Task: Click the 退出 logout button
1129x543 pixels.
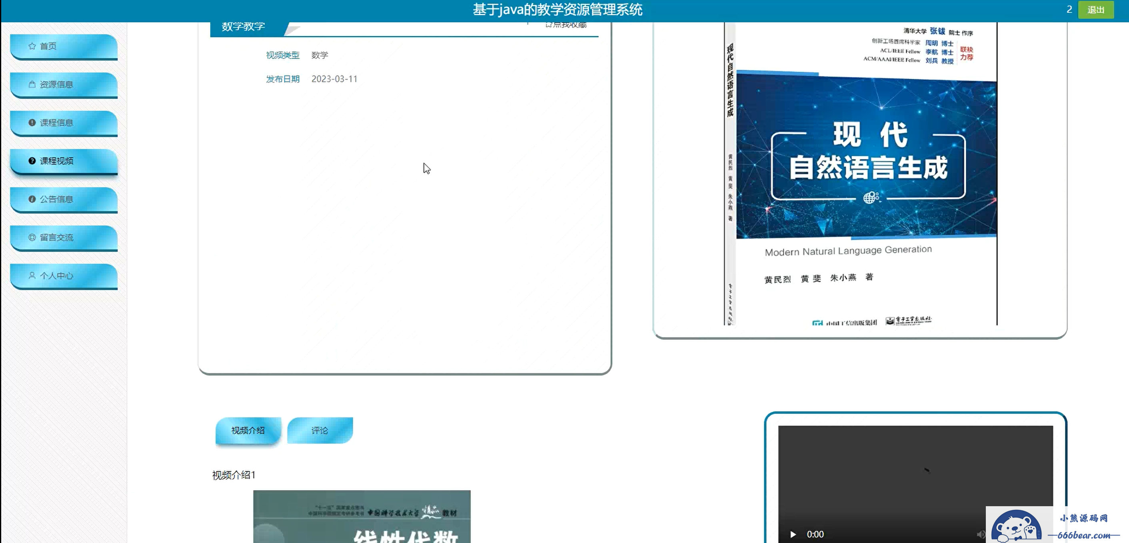Action: click(1096, 10)
